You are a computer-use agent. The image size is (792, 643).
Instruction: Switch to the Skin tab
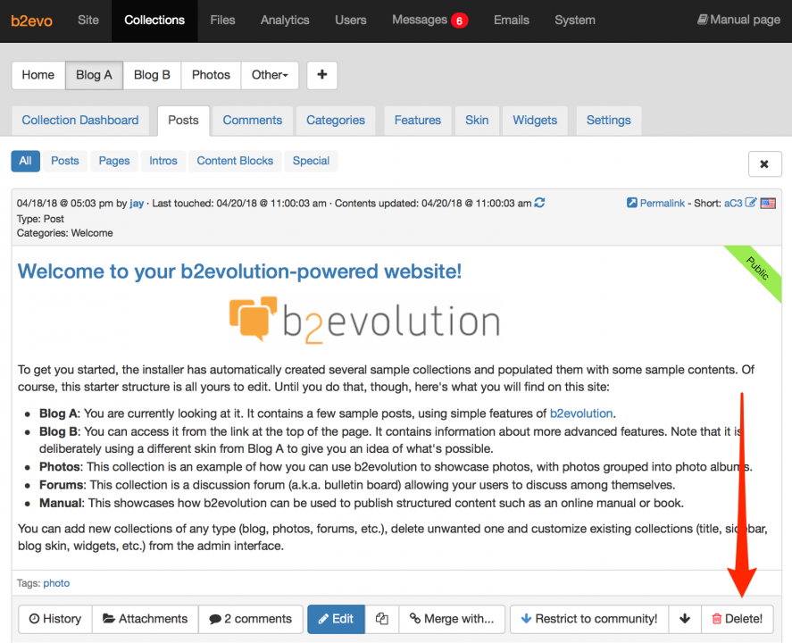point(477,121)
